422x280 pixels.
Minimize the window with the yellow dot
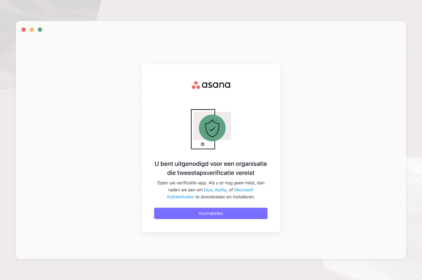[32, 30]
